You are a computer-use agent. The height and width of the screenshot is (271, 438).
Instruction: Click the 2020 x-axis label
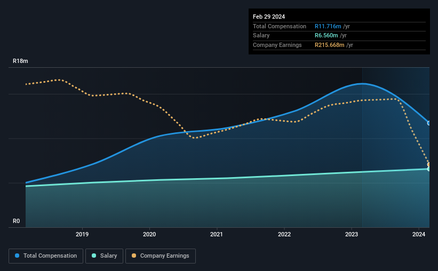coord(149,234)
